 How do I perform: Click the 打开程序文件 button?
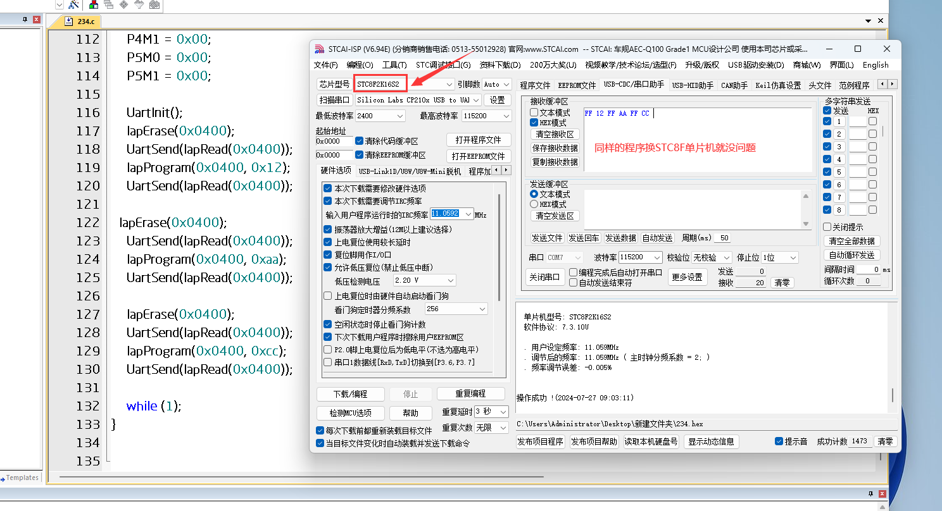tap(477, 140)
